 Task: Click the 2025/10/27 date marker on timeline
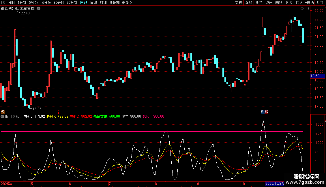(x=275, y=183)
